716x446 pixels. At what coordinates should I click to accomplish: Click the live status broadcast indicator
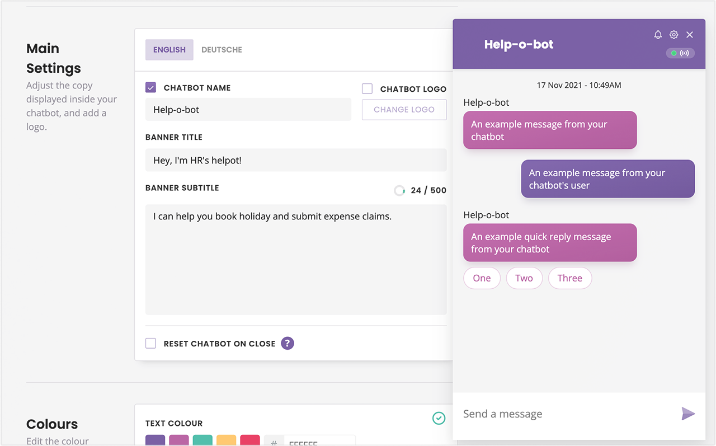pyautogui.click(x=680, y=53)
